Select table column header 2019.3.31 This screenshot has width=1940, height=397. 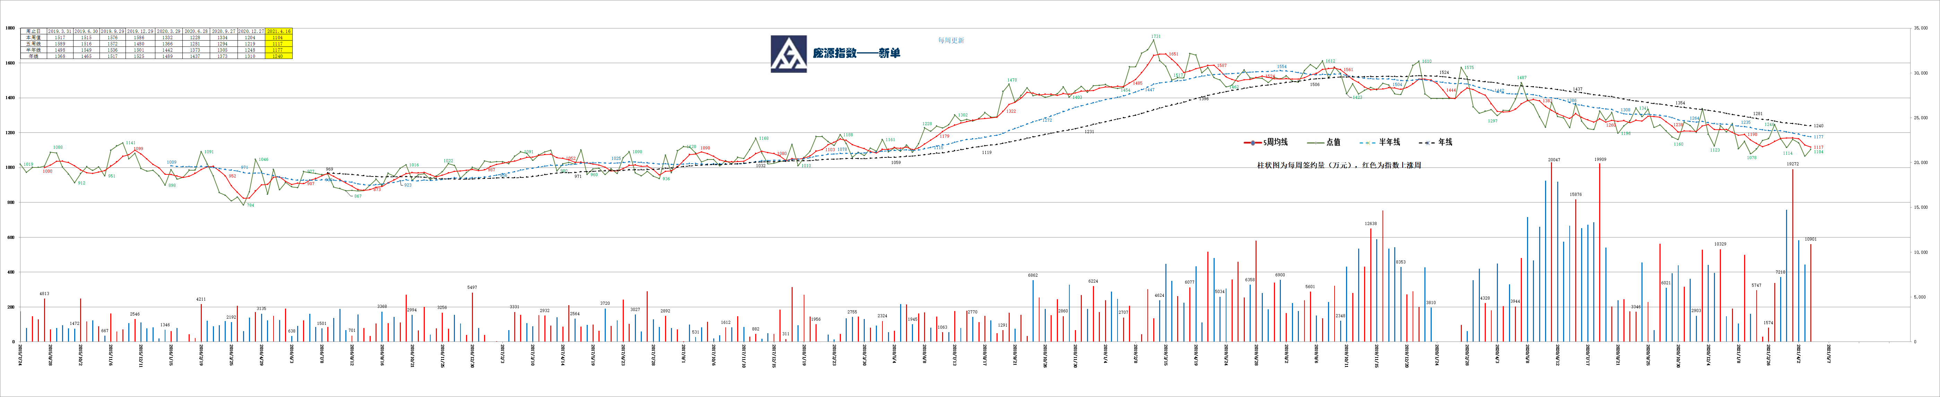(x=60, y=31)
